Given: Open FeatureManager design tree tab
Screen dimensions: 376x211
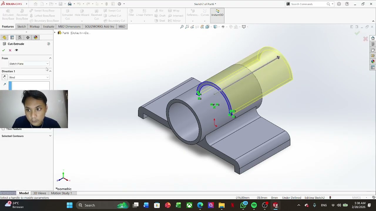Looking at the screenshot, I should tap(4, 38).
